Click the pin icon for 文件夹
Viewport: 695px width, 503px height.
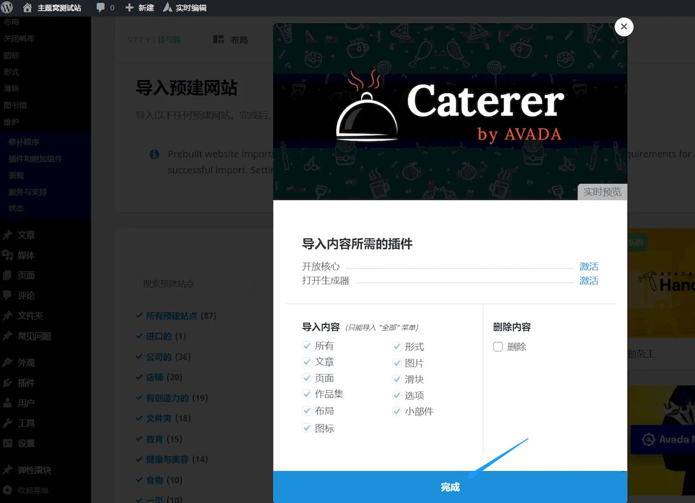[8, 315]
